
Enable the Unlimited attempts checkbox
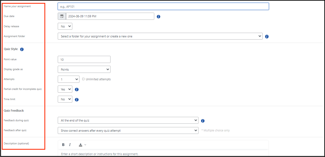[x=83, y=79]
